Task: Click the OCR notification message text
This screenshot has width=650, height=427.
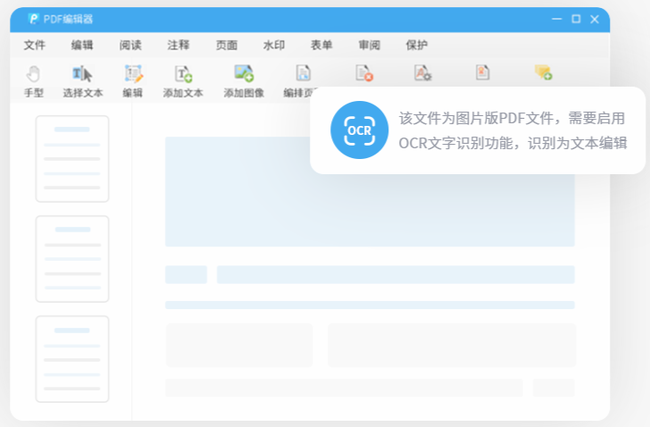Action: pos(512,130)
